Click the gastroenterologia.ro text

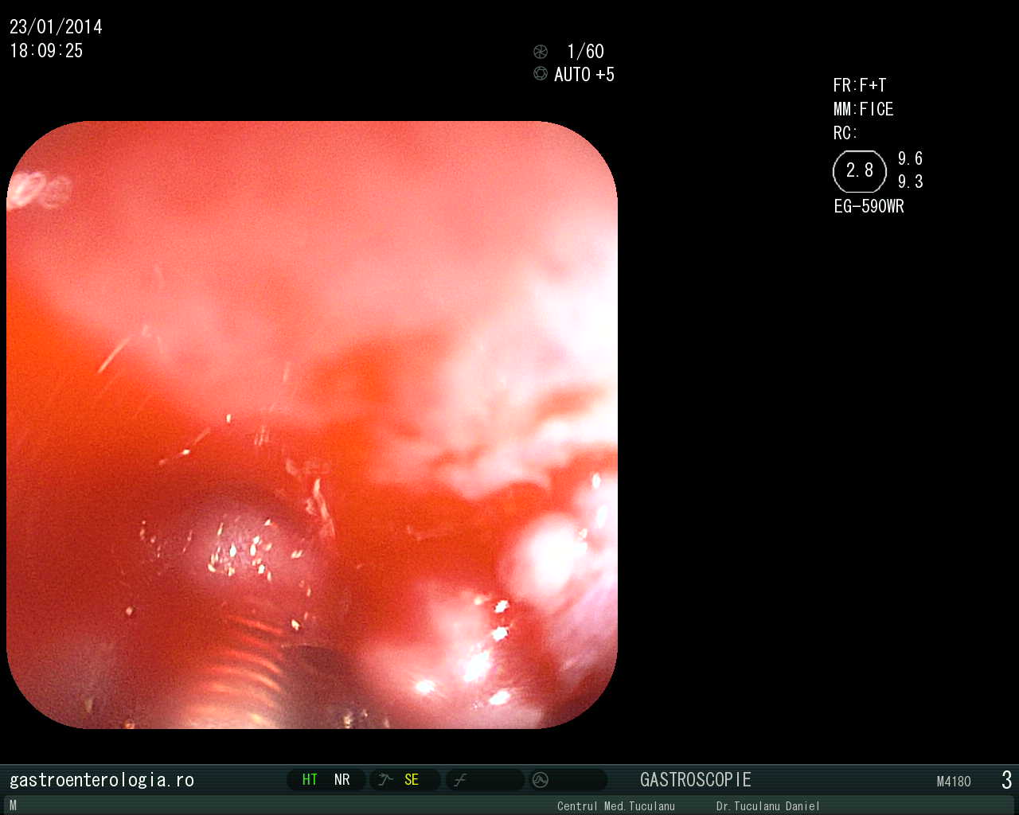pyautogui.click(x=102, y=780)
